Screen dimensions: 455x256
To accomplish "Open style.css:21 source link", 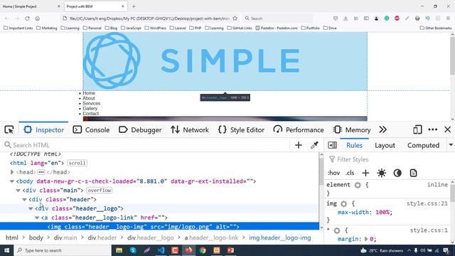I will 427,203.
